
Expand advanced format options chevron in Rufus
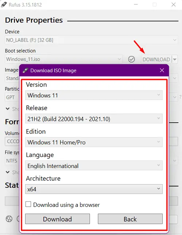pos(8,172)
